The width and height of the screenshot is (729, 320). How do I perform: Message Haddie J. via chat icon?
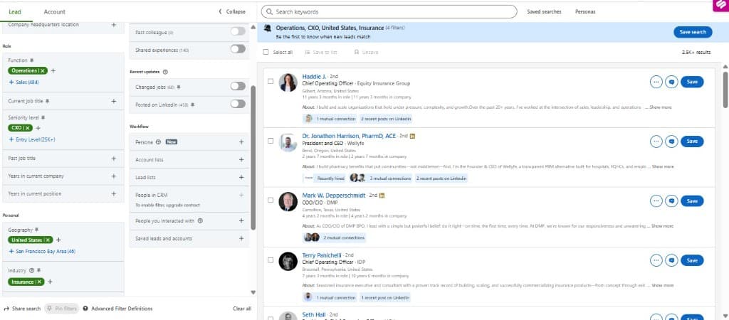coord(671,82)
